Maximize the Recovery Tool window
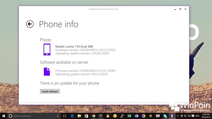Viewport: 212px width, 119px height. 180,9
